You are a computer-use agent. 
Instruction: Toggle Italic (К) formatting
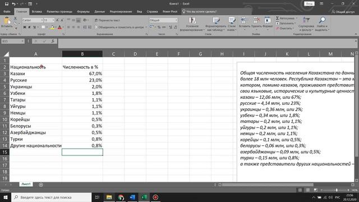(29, 27)
